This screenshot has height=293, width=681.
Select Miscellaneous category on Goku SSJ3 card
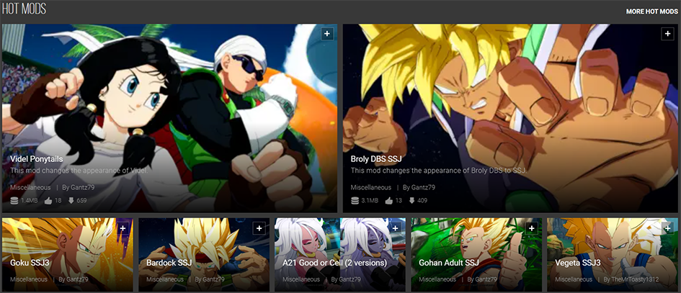coord(29,279)
